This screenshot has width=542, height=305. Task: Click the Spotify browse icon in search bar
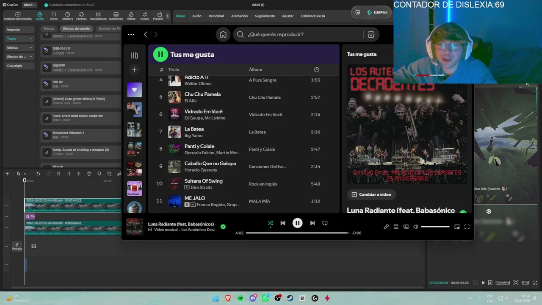click(371, 35)
